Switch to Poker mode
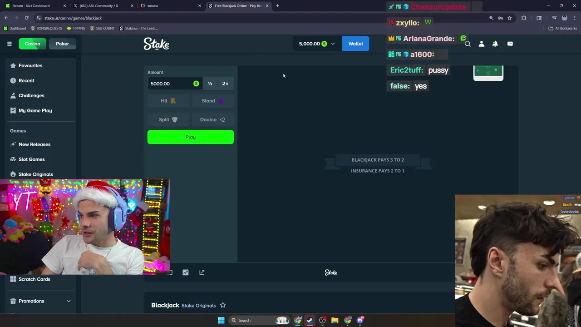The height and width of the screenshot is (327, 581). click(x=62, y=44)
